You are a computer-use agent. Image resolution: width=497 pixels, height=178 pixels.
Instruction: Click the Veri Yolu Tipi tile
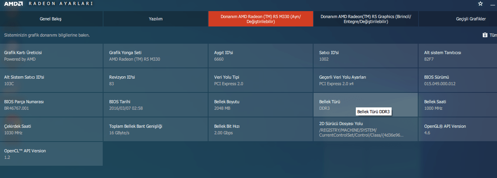pos(261,80)
